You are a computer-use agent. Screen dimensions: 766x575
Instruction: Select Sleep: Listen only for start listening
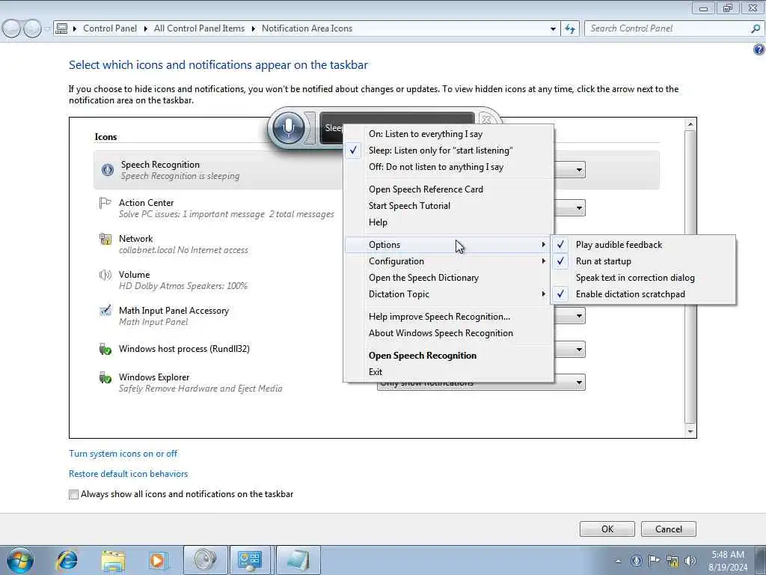click(449, 150)
